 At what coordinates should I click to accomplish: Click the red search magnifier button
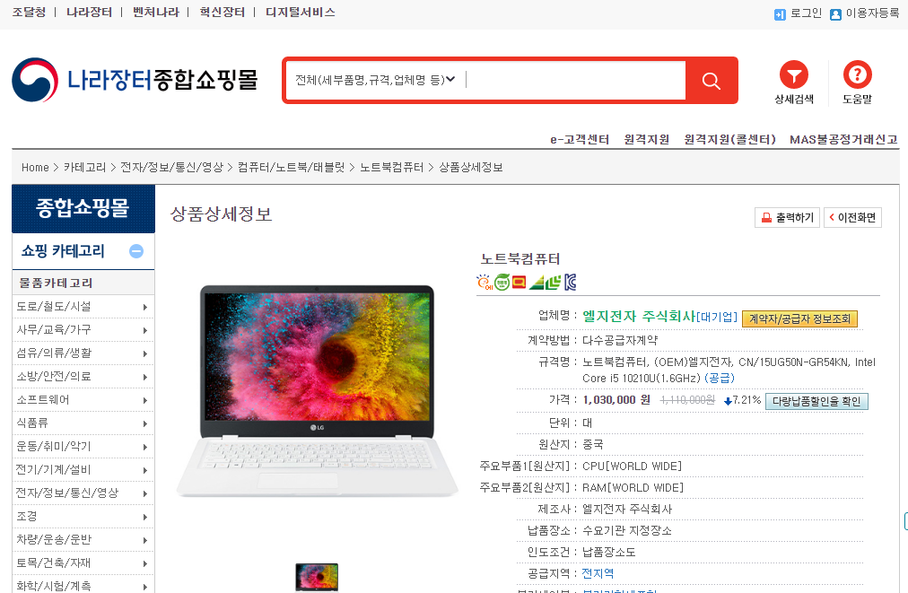tap(712, 81)
